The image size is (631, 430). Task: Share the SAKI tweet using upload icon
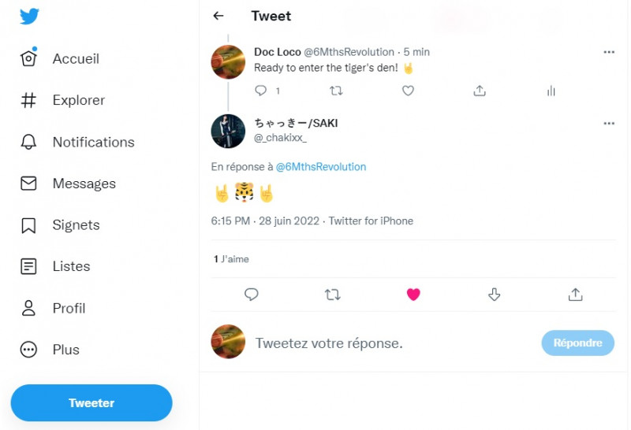pyautogui.click(x=575, y=295)
